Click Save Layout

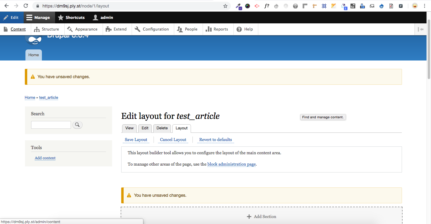click(x=136, y=140)
